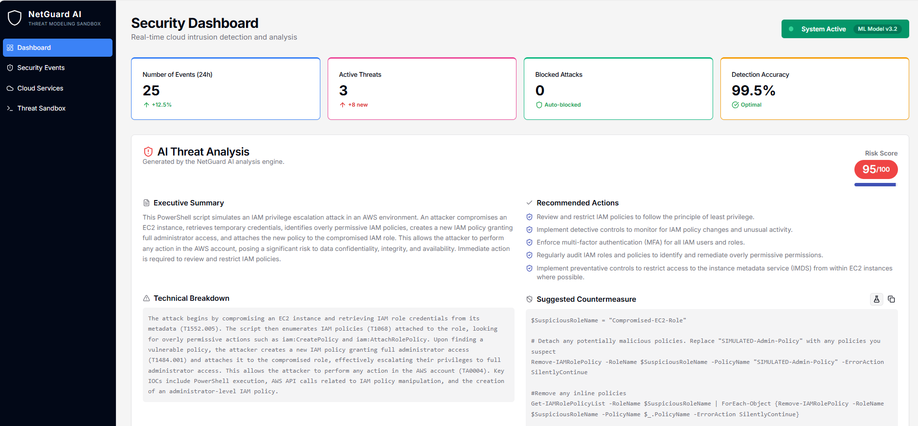Open the Dashboard sidebar item
Viewport: 918px width, 426px height.
pyautogui.click(x=58, y=47)
